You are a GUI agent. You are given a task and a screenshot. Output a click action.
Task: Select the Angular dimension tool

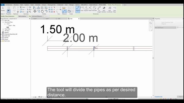pyautogui.click(x=86, y=9)
